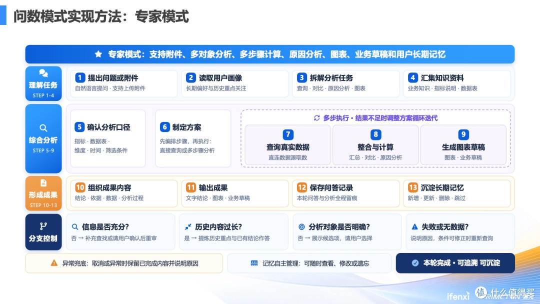The width and height of the screenshot is (540, 304).
Task: Click the text 直连数据源取数
Action: [x=288, y=157]
